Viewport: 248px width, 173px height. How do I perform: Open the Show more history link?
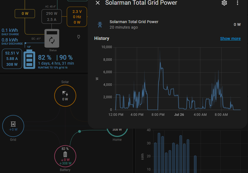point(230,39)
